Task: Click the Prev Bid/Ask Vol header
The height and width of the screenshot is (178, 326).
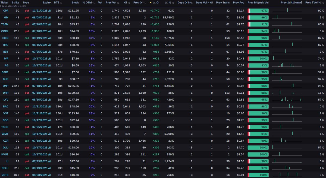Action: pyautogui.click(x=258, y=3)
